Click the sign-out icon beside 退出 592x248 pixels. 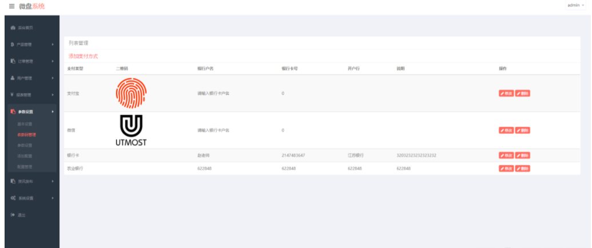[x=13, y=215]
